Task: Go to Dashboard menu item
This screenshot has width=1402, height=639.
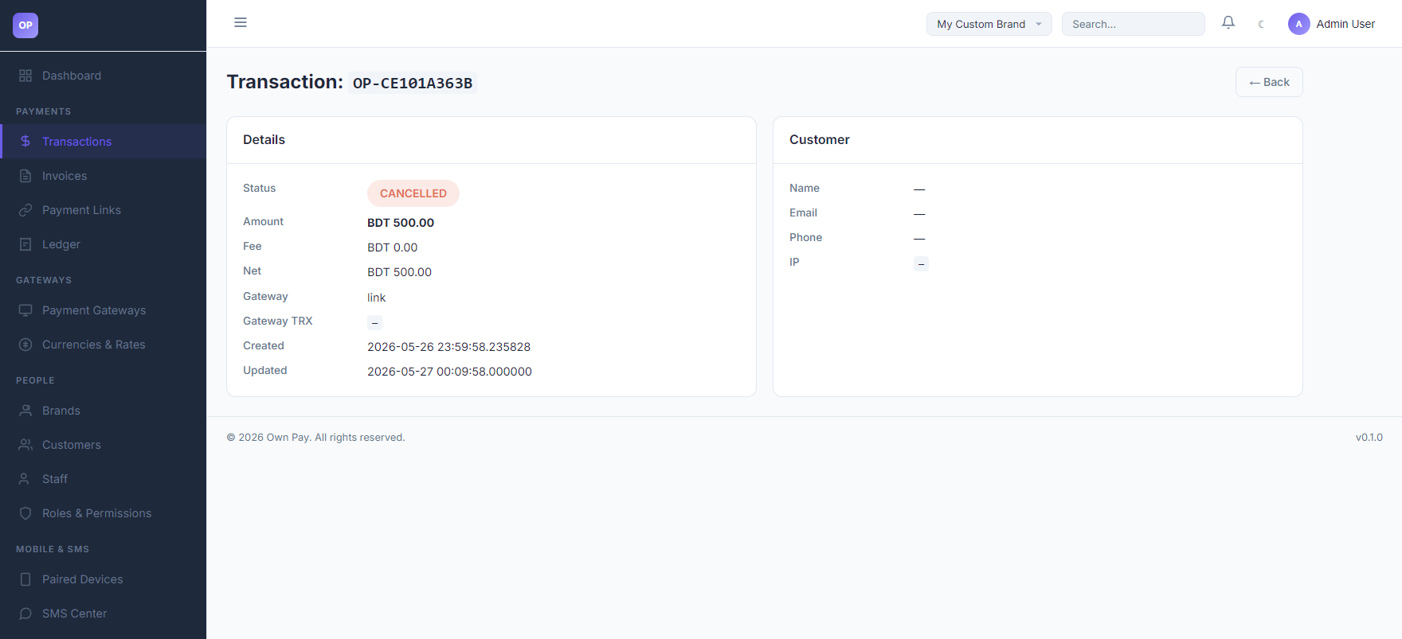Action: [x=103, y=76]
